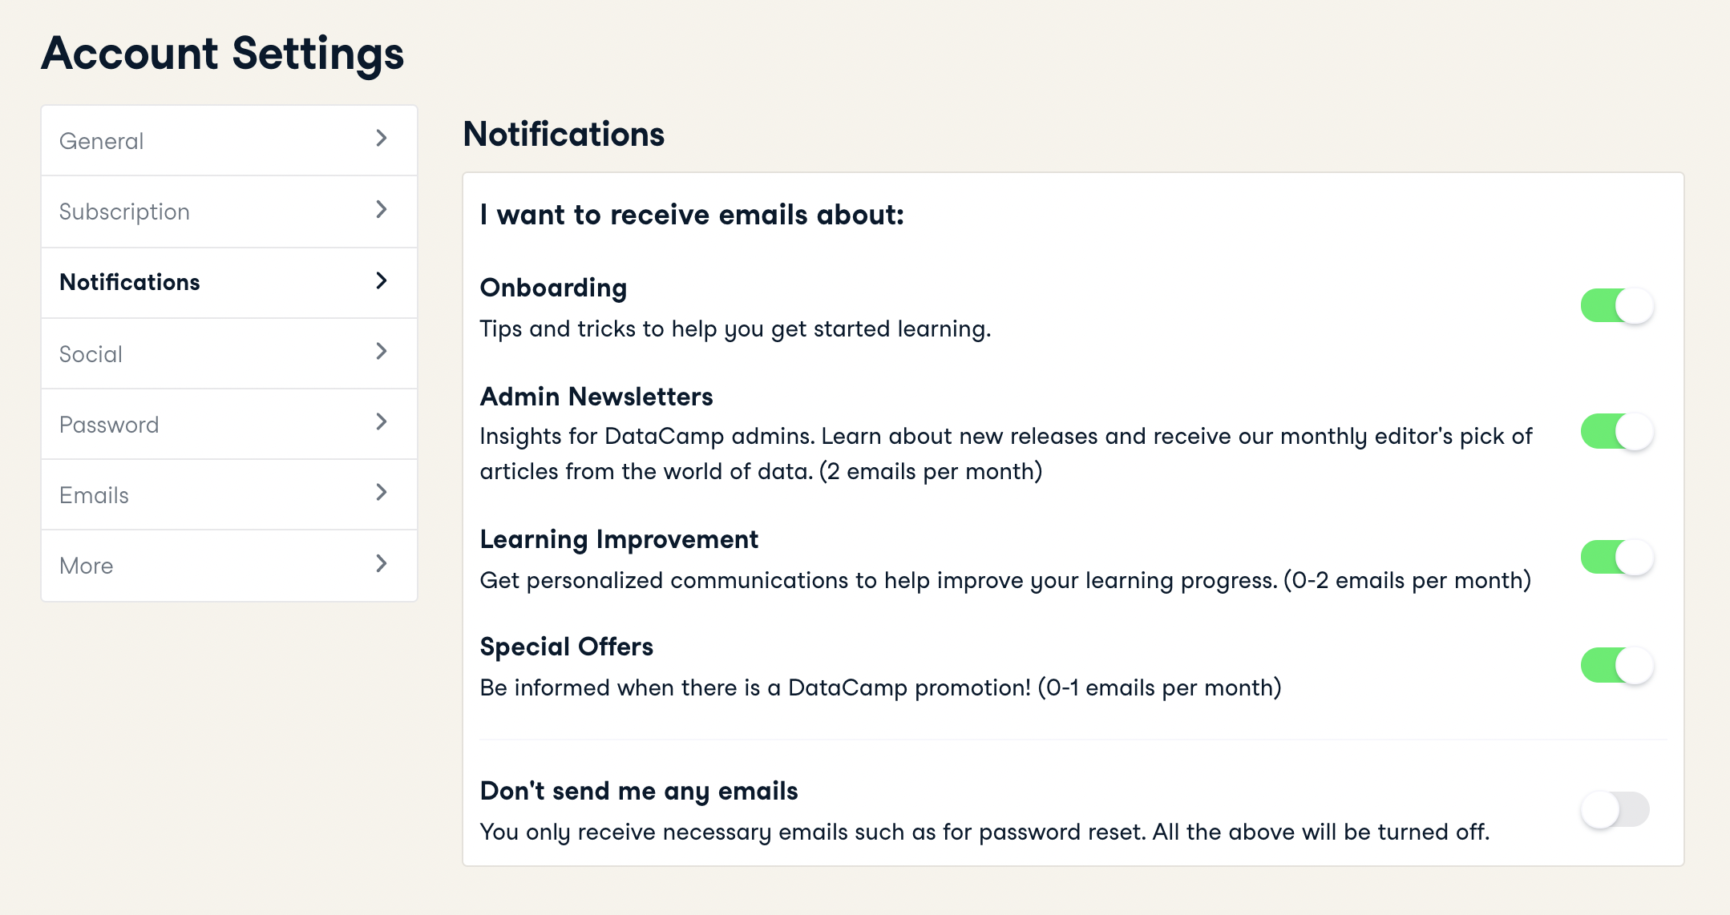Open the Emails settings label

[x=94, y=495]
